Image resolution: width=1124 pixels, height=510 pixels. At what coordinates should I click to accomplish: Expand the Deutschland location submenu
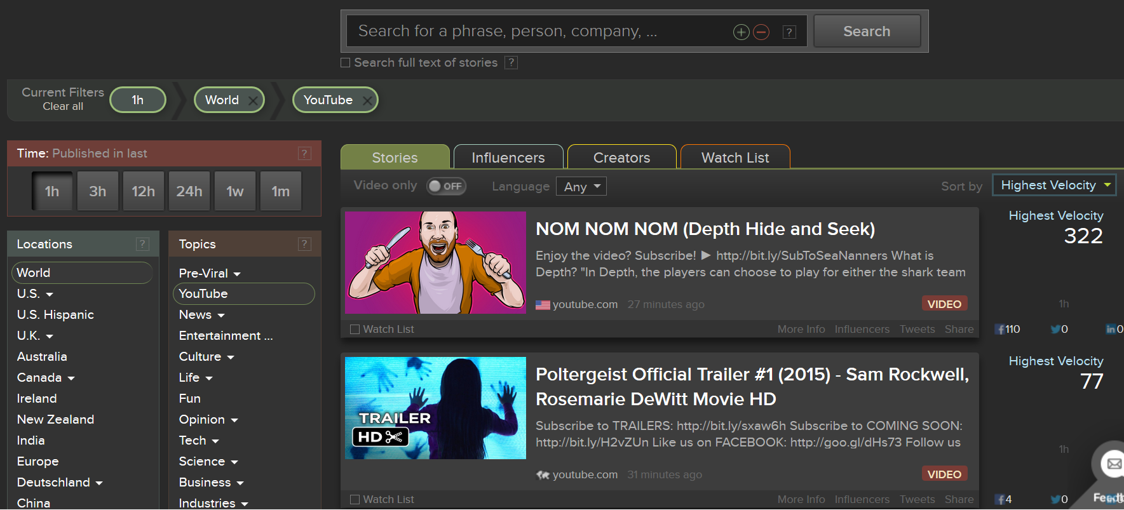click(99, 483)
